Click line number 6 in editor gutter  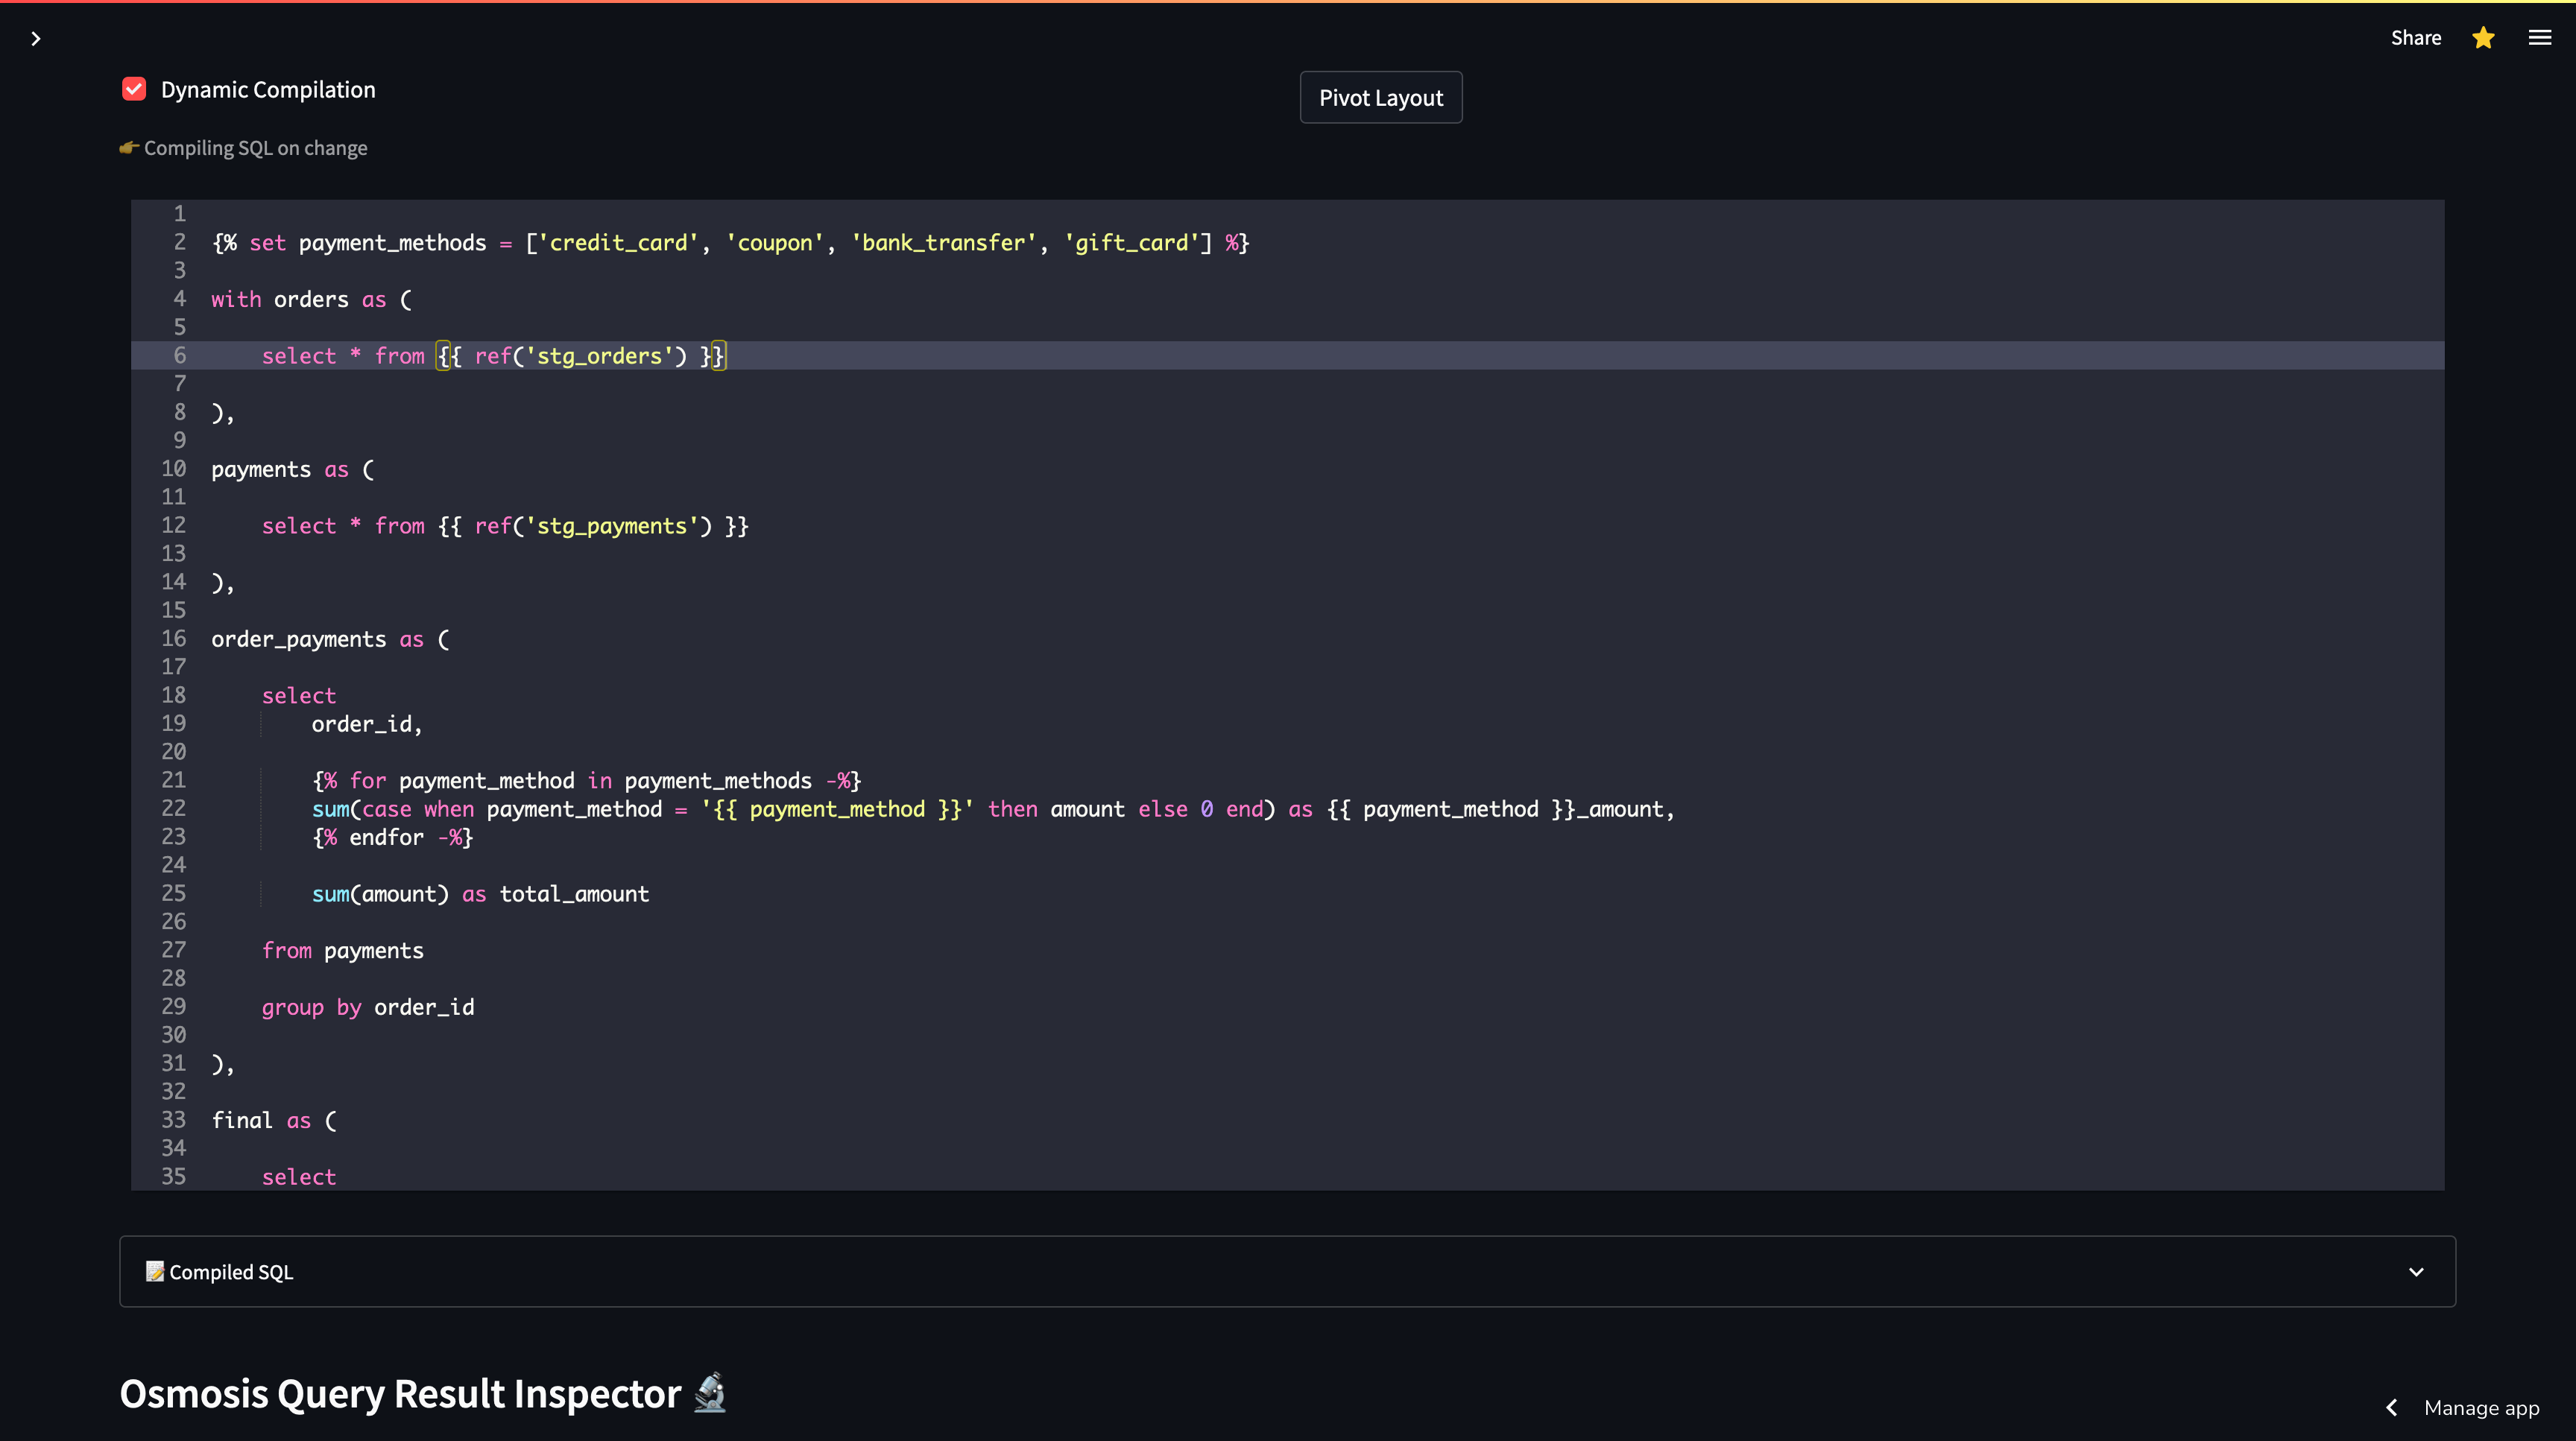tap(180, 355)
